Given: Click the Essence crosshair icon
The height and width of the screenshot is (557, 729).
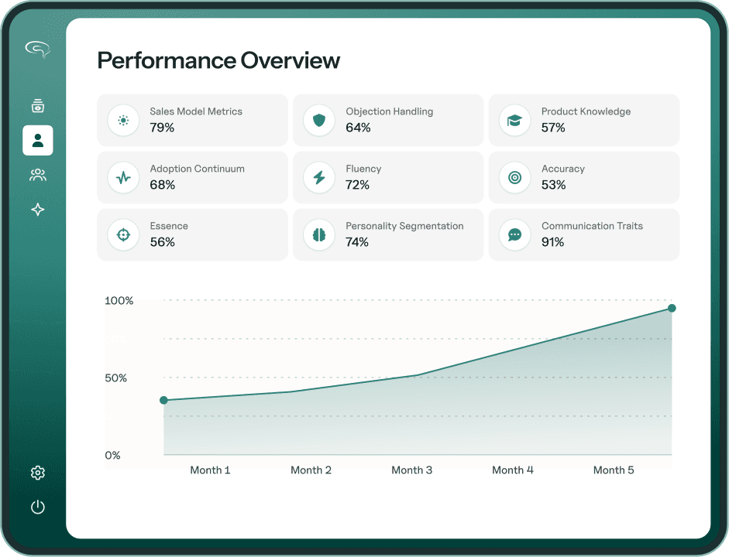Looking at the screenshot, I should click(123, 235).
